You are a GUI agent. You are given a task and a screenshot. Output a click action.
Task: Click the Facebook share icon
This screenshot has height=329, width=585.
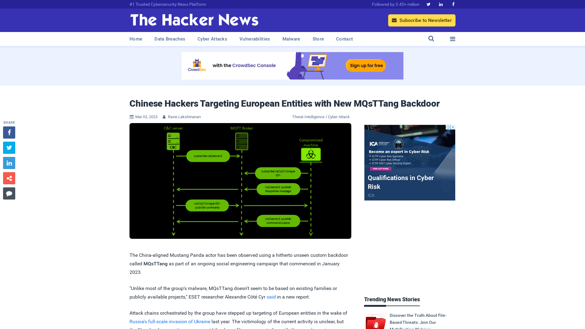9,132
